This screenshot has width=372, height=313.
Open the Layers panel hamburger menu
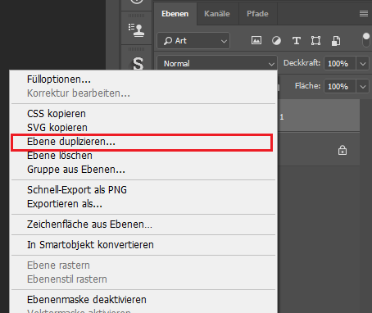click(x=364, y=14)
